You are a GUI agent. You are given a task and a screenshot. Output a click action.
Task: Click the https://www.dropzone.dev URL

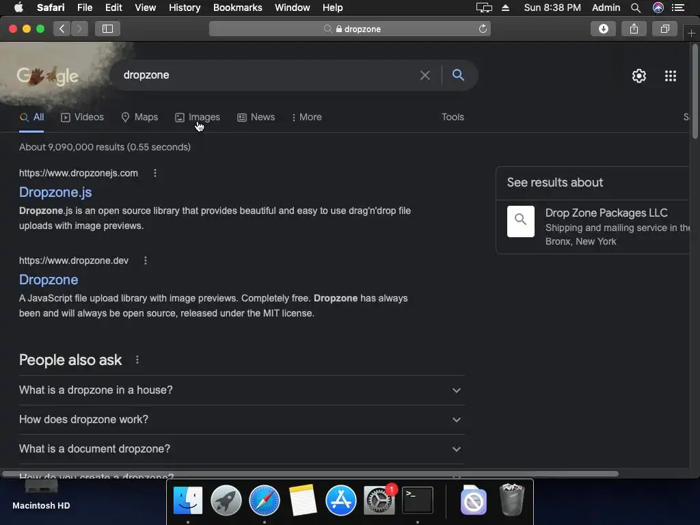point(74,260)
